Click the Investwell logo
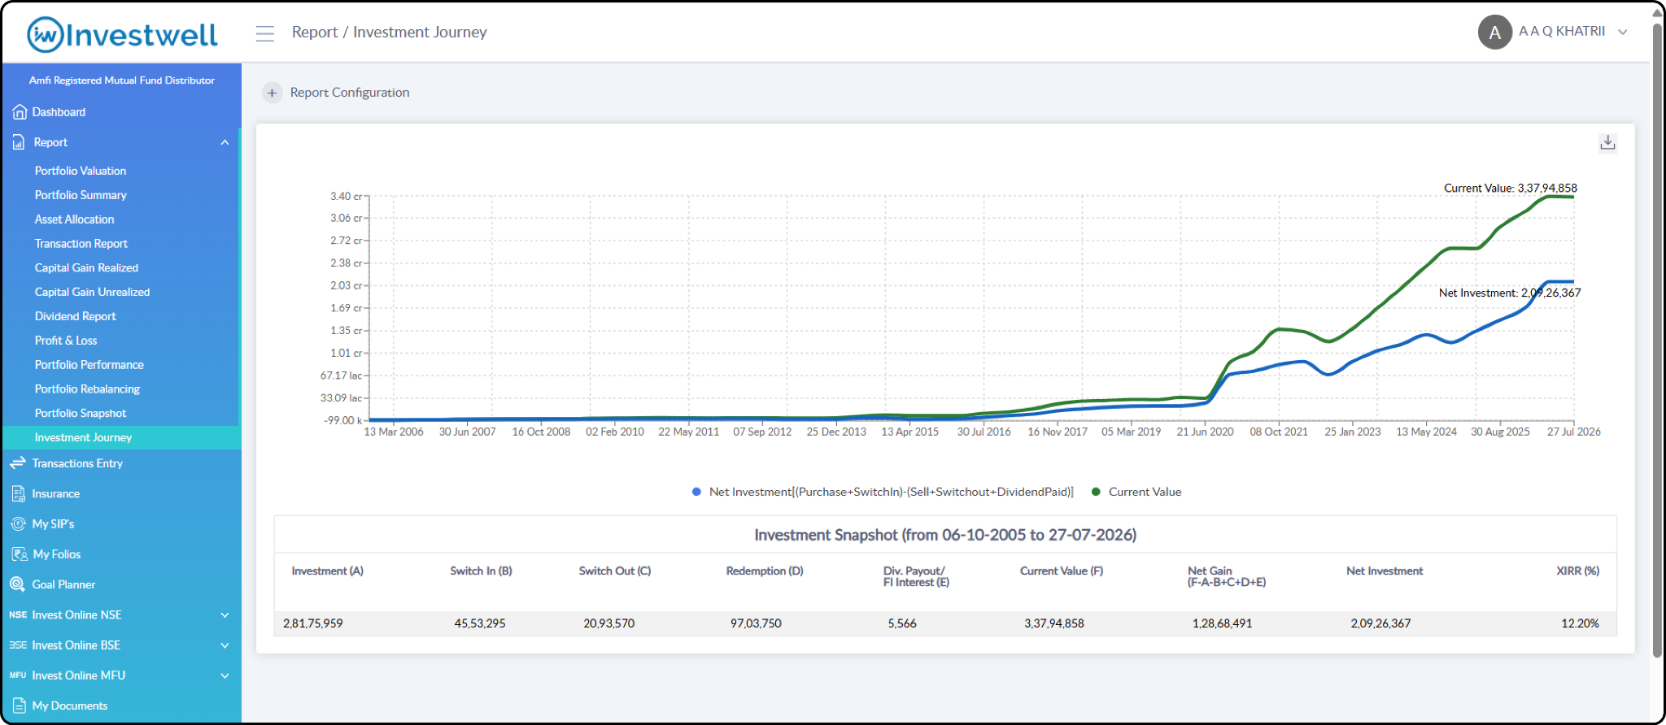This screenshot has height=725, width=1666. pos(123,34)
